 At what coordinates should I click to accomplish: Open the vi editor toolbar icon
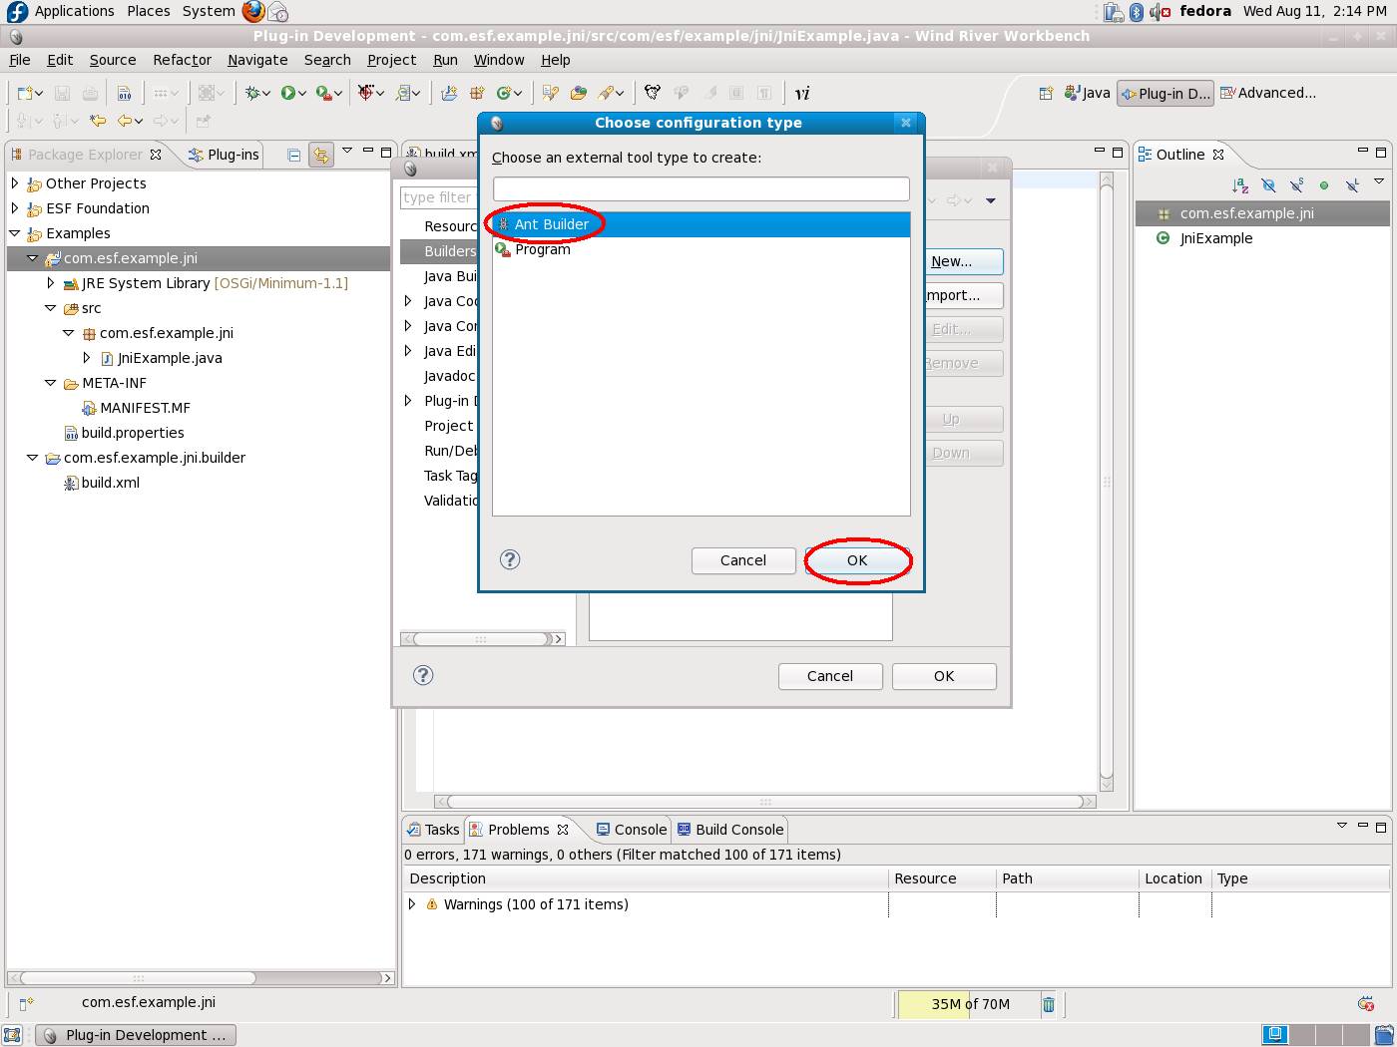click(802, 94)
